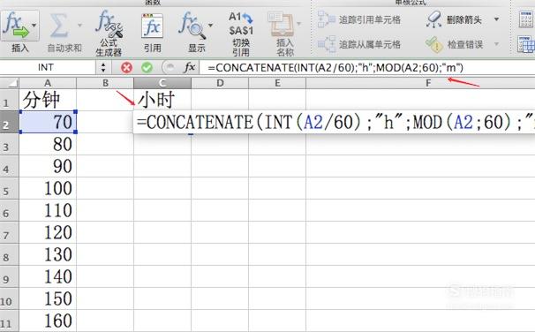
Task: Select row 1 header
Action: (10, 100)
